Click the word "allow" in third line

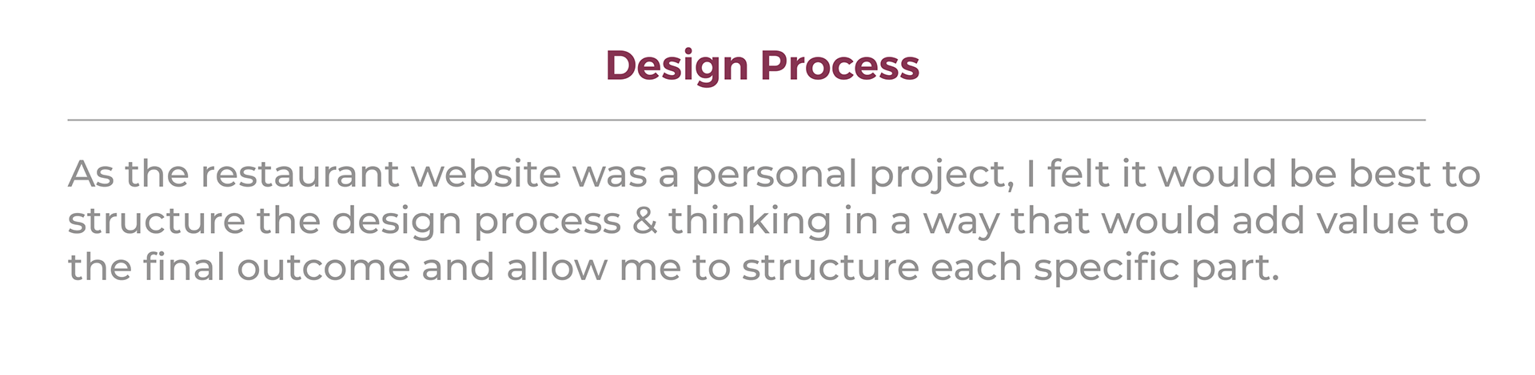(557, 266)
